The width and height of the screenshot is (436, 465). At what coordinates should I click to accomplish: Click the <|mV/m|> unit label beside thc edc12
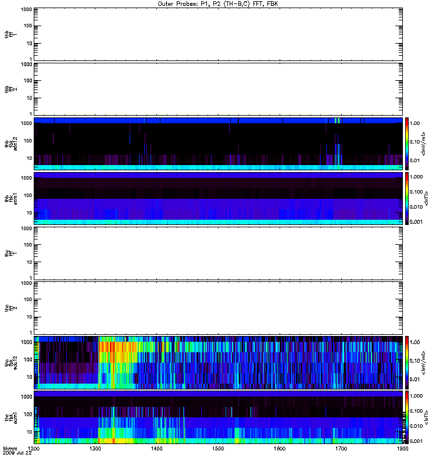click(x=424, y=363)
